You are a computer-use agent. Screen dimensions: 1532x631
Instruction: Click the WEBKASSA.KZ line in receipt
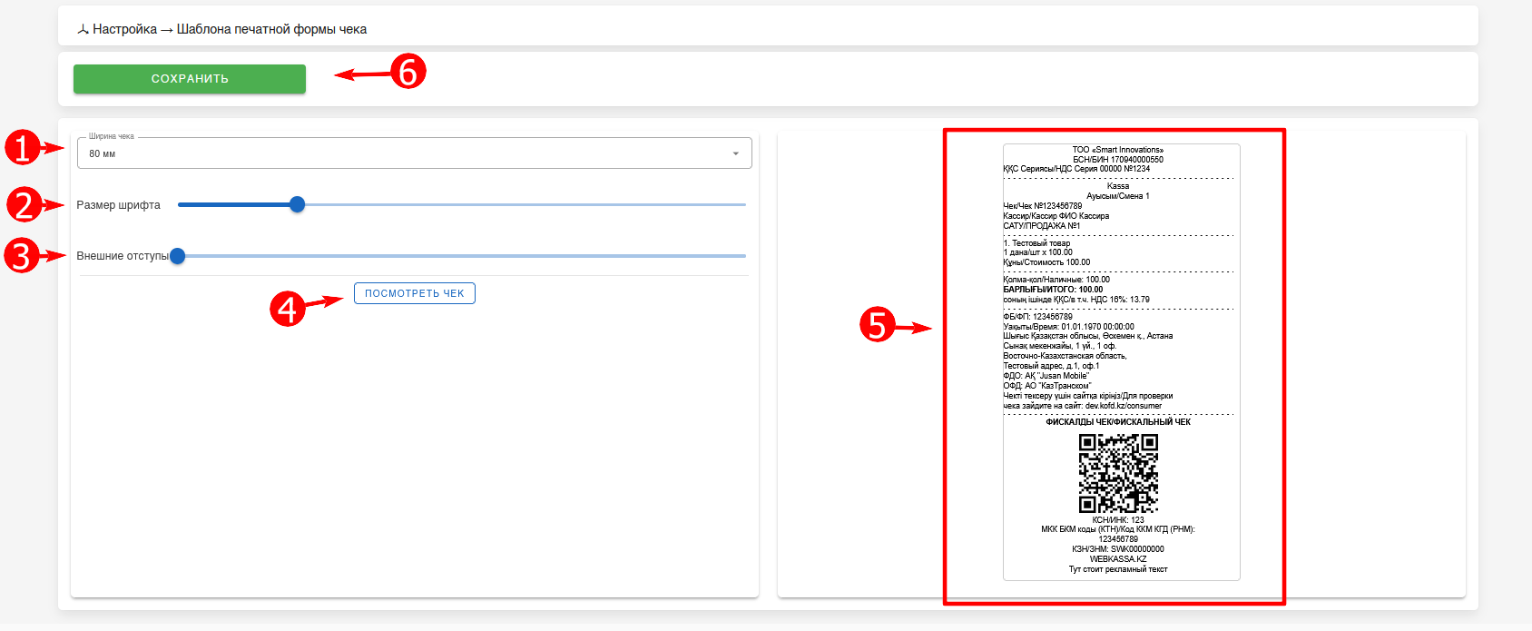(x=1118, y=559)
